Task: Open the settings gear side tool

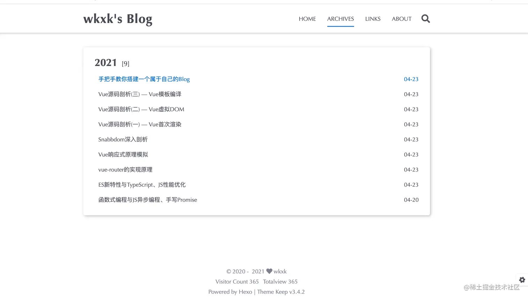Action: pyautogui.click(x=522, y=280)
